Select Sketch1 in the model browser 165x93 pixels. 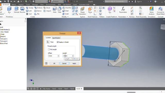3,36
